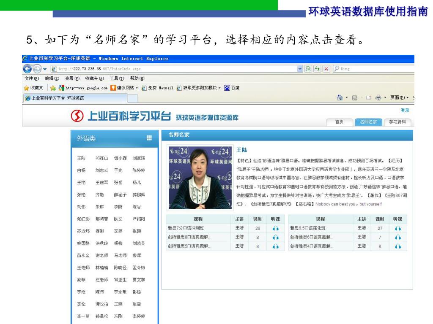The width and height of the screenshot is (433, 324).
Task: Select teacher 祁连山 in the list
Action: [x=101, y=158]
